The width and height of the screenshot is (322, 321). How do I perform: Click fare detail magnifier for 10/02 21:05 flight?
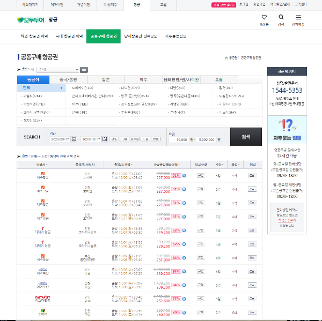click(184, 176)
